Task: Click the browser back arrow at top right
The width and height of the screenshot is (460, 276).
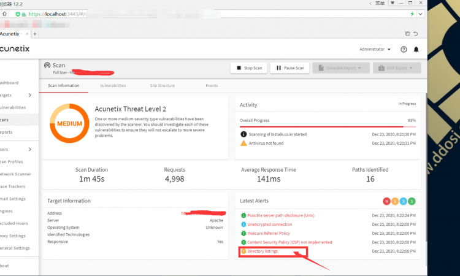Action: coord(370,4)
